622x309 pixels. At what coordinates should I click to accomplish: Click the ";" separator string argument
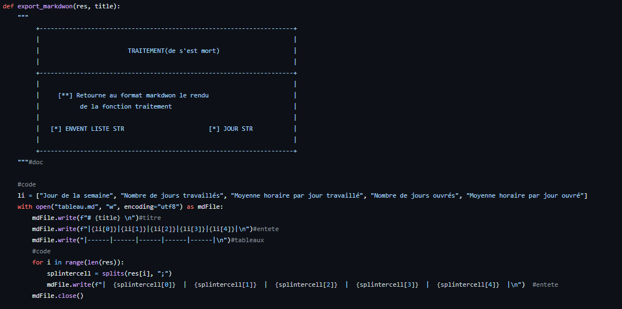point(163,273)
